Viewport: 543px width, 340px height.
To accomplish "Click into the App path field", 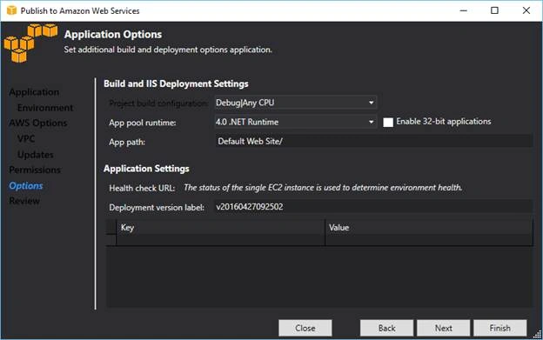I will coord(373,141).
